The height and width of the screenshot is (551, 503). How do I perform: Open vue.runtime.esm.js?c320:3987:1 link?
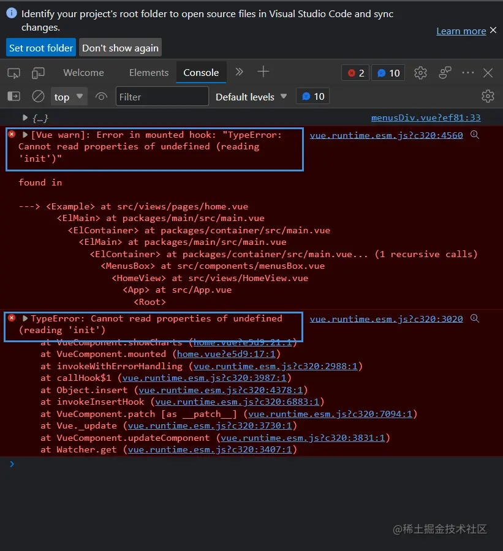pos(205,378)
